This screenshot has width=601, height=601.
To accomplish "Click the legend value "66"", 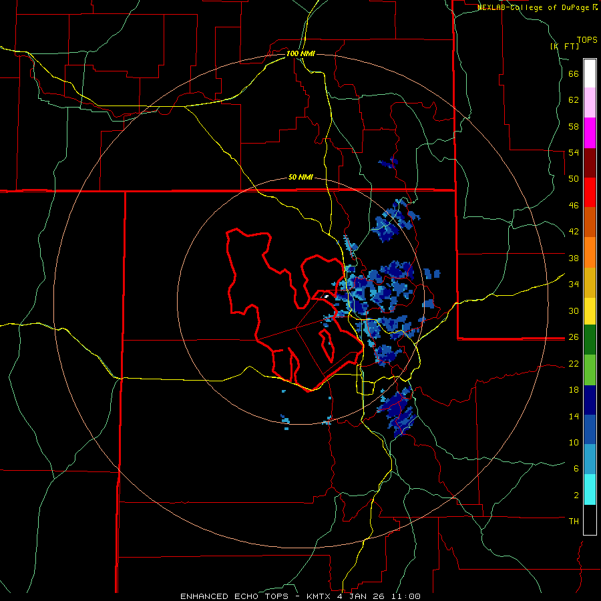I will pos(574,74).
